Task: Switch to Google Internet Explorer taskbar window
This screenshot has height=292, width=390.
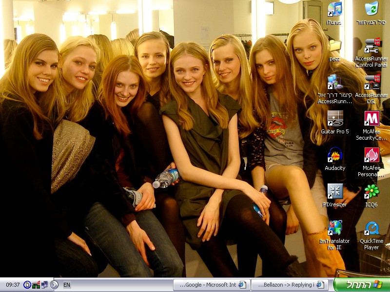Action: 212,285
